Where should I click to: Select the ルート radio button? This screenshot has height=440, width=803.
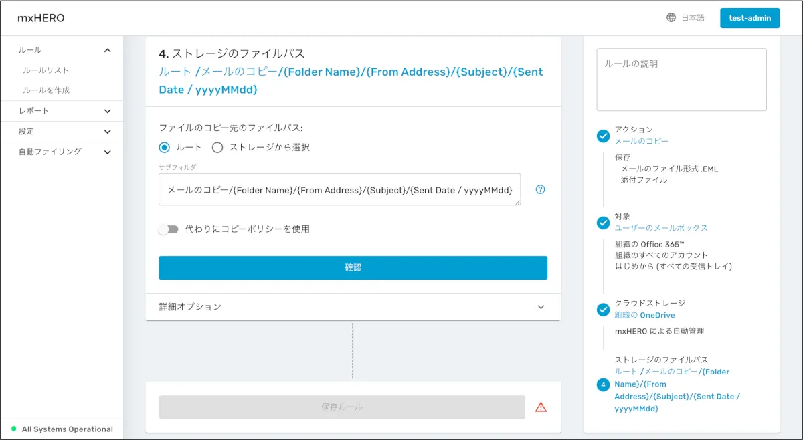point(165,147)
